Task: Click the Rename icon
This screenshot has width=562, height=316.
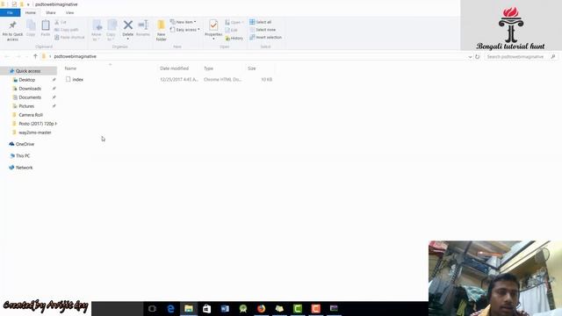Action: 143,25
